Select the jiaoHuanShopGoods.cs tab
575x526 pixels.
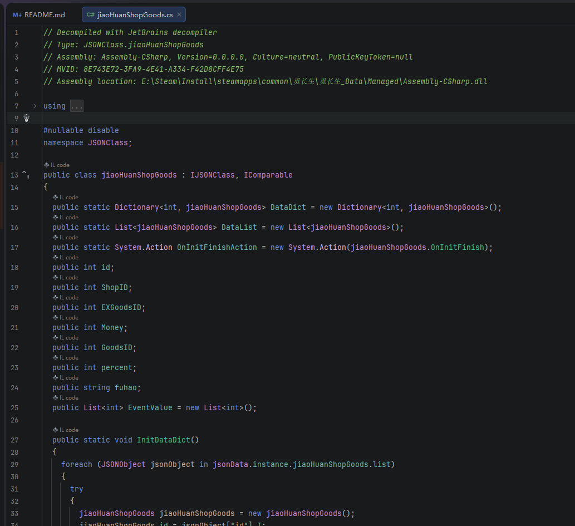(135, 14)
